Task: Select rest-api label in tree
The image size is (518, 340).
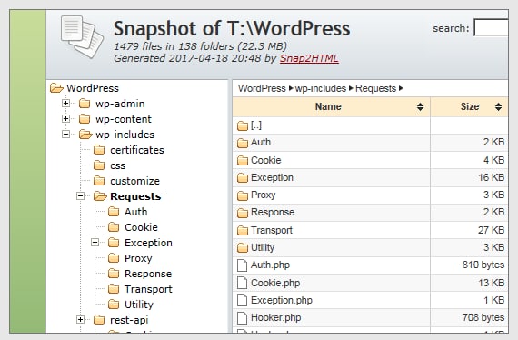Action: [x=129, y=320]
